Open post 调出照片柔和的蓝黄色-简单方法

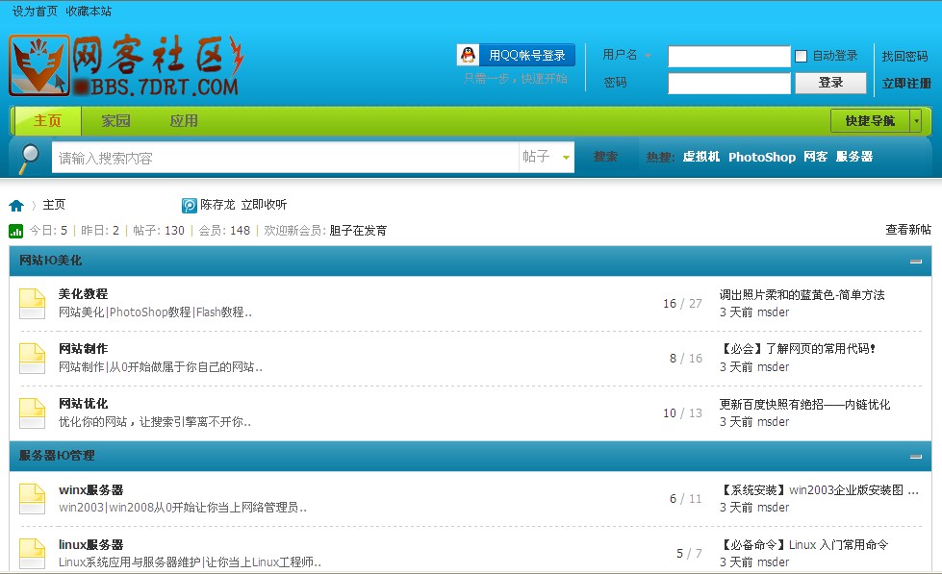(802, 295)
